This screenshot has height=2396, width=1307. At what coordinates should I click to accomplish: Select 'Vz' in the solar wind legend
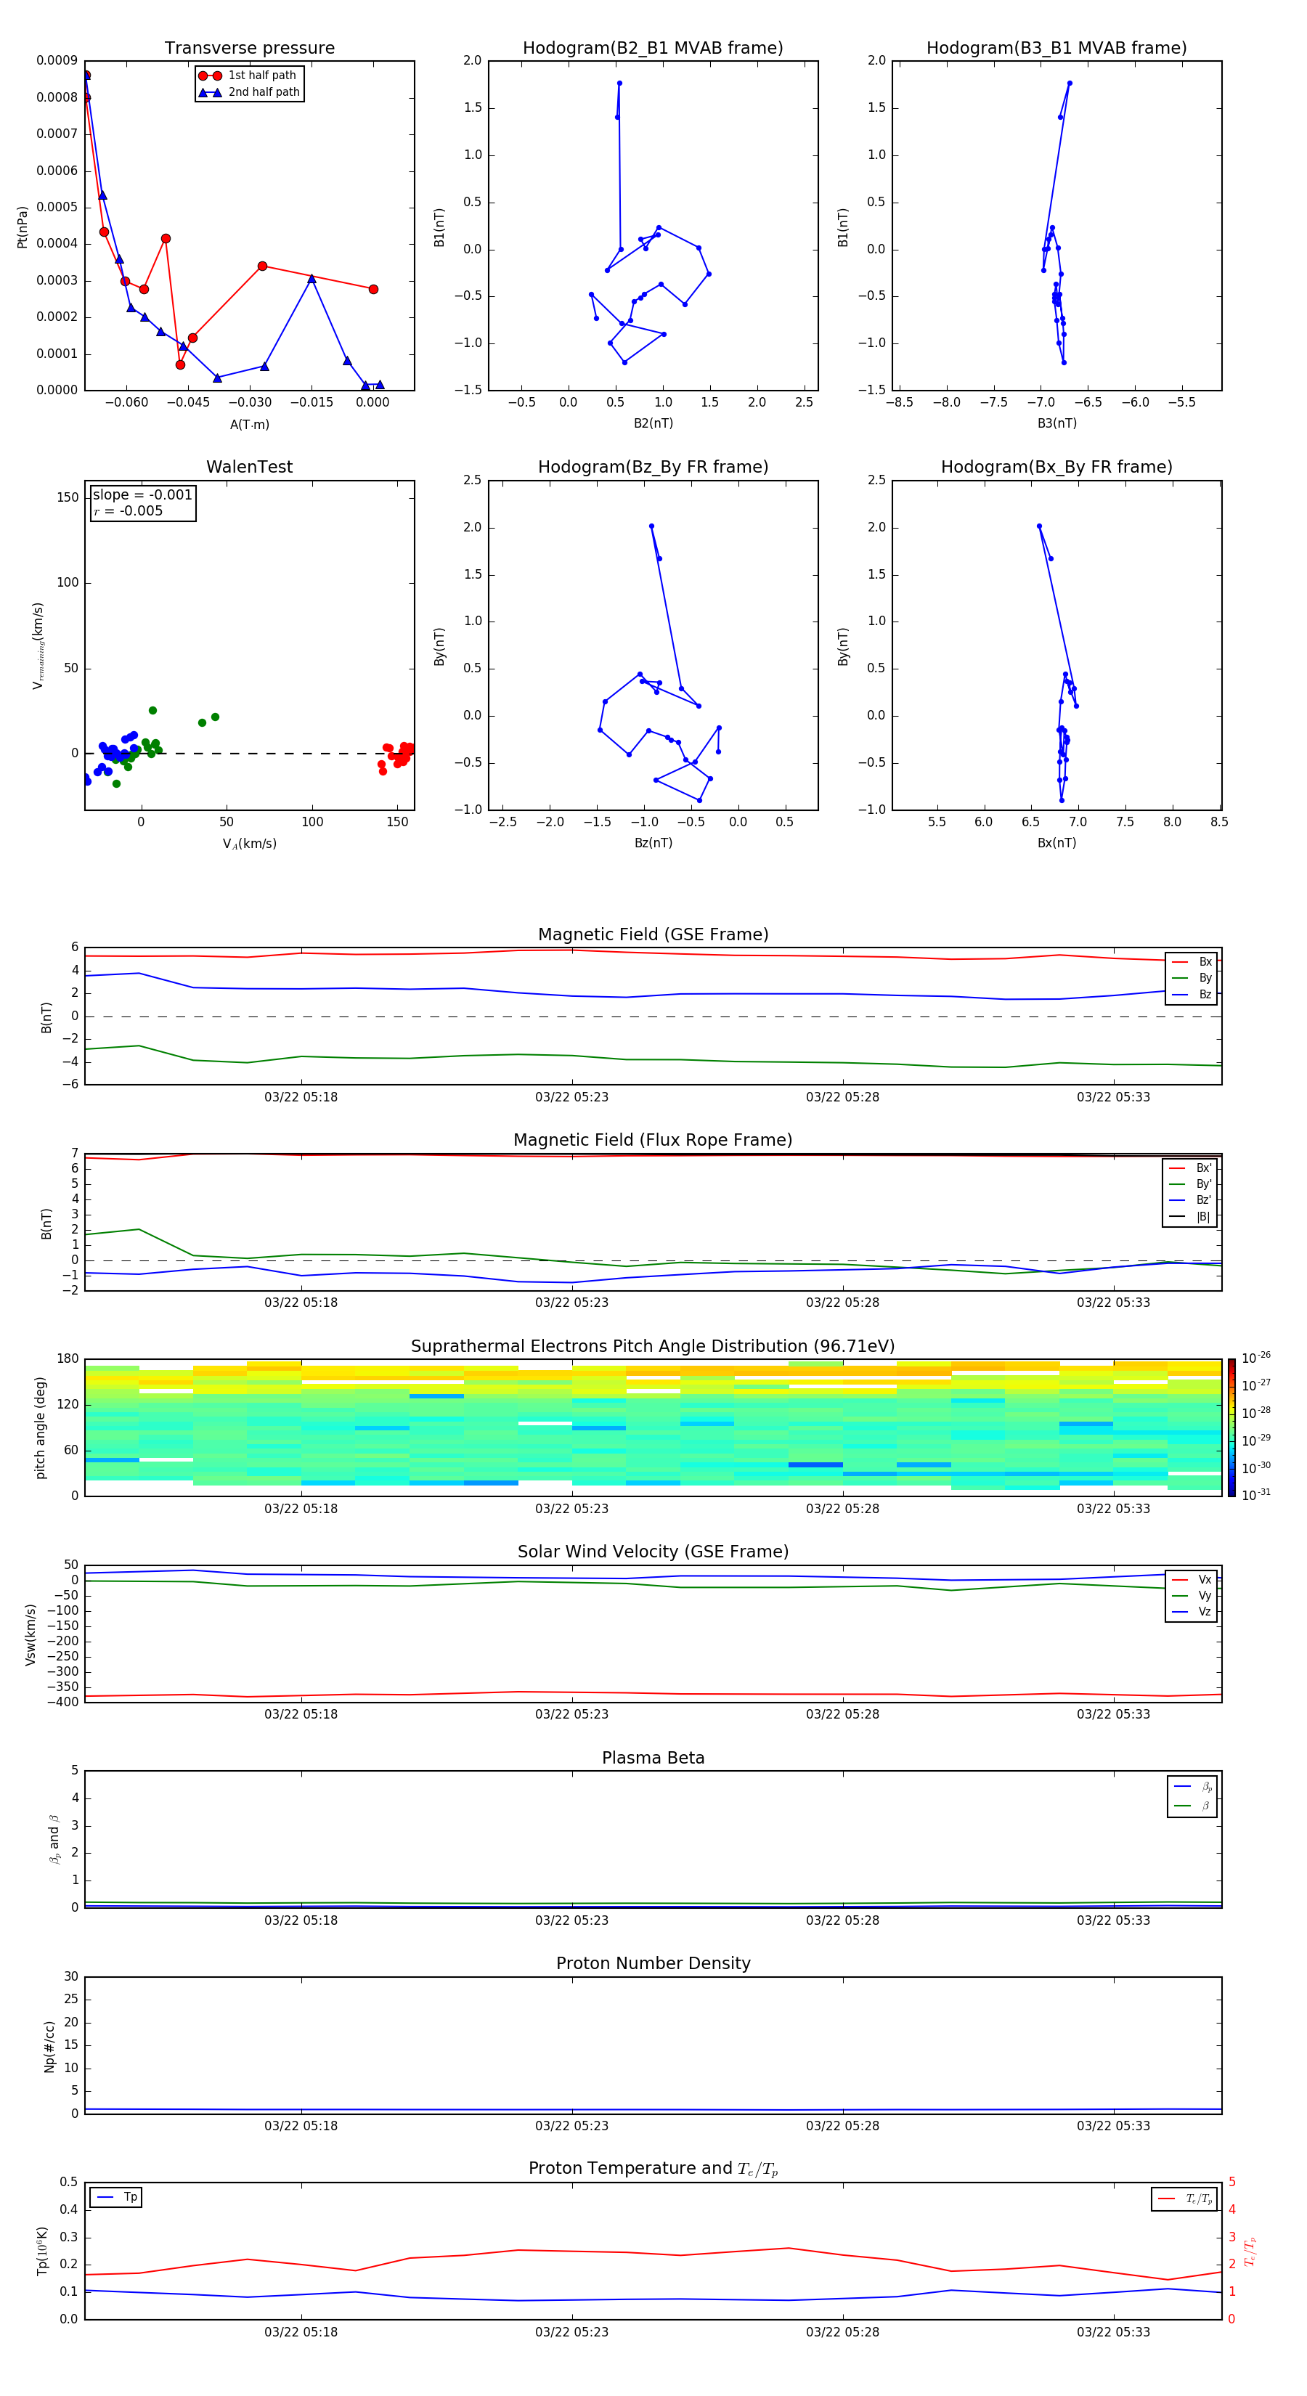(1192, 1611)
